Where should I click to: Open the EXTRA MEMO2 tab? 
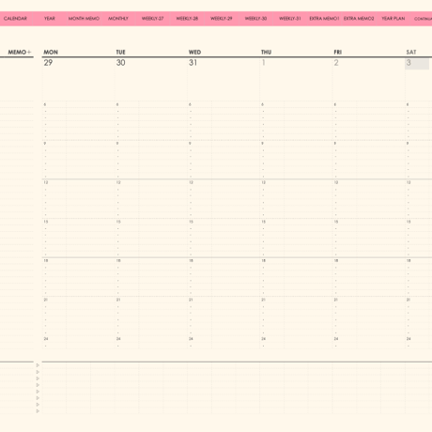pyautogui.click(x=359, y=19)
